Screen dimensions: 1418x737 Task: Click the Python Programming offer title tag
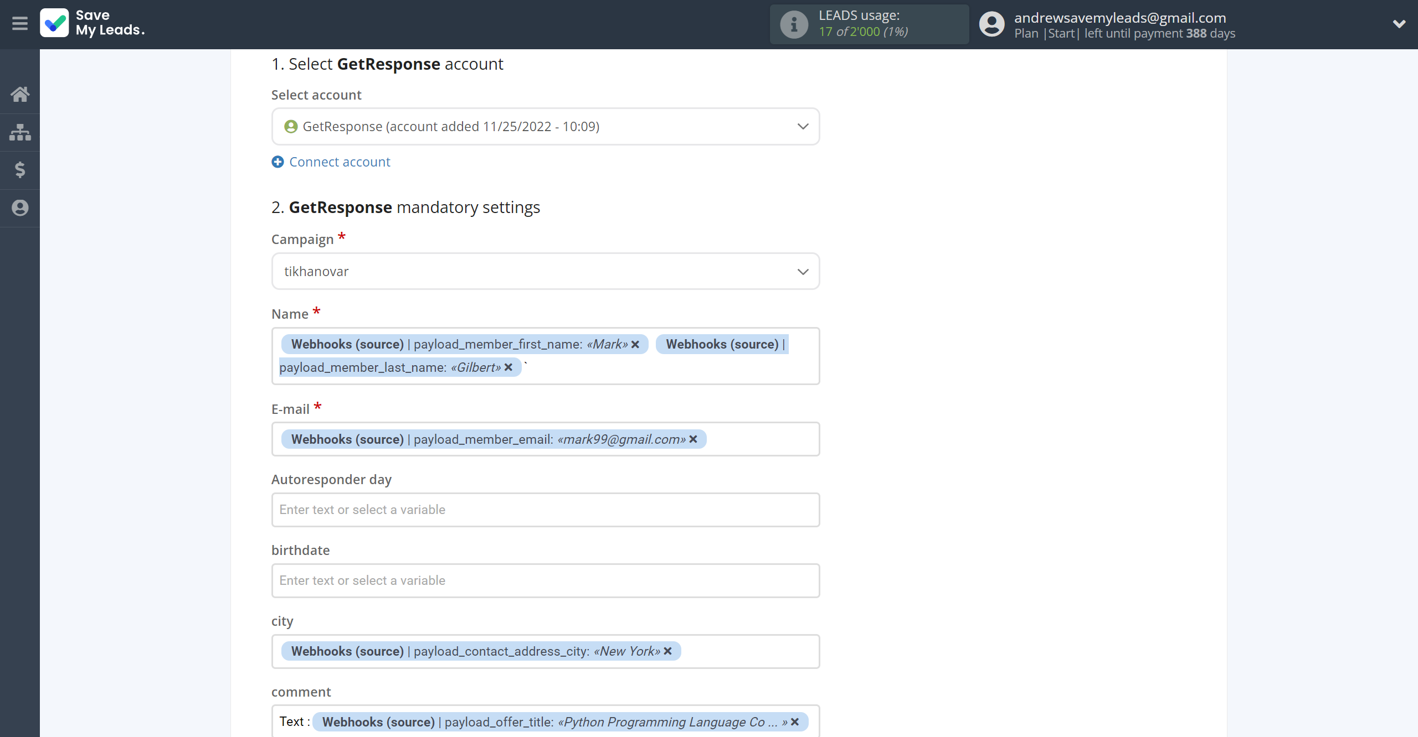[x=560, y=723]
